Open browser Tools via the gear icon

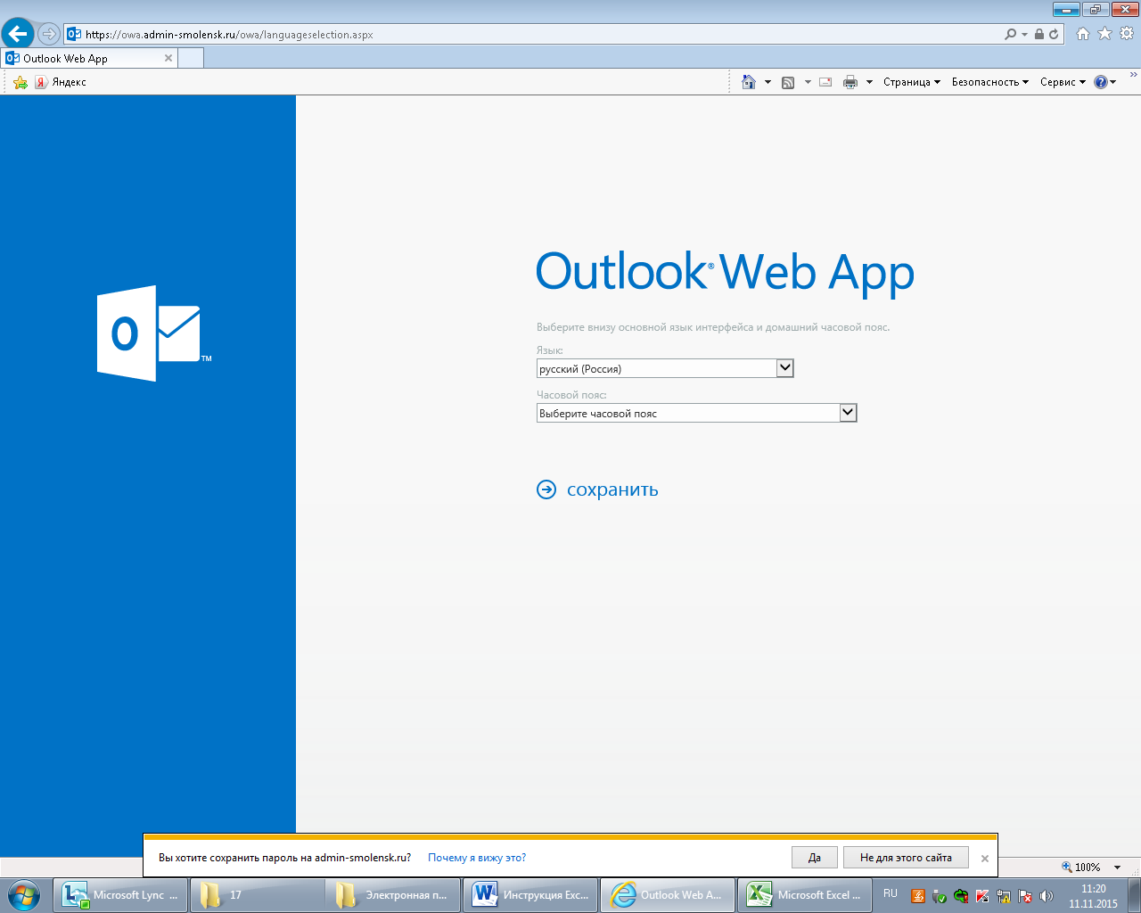click(1127, 34)
